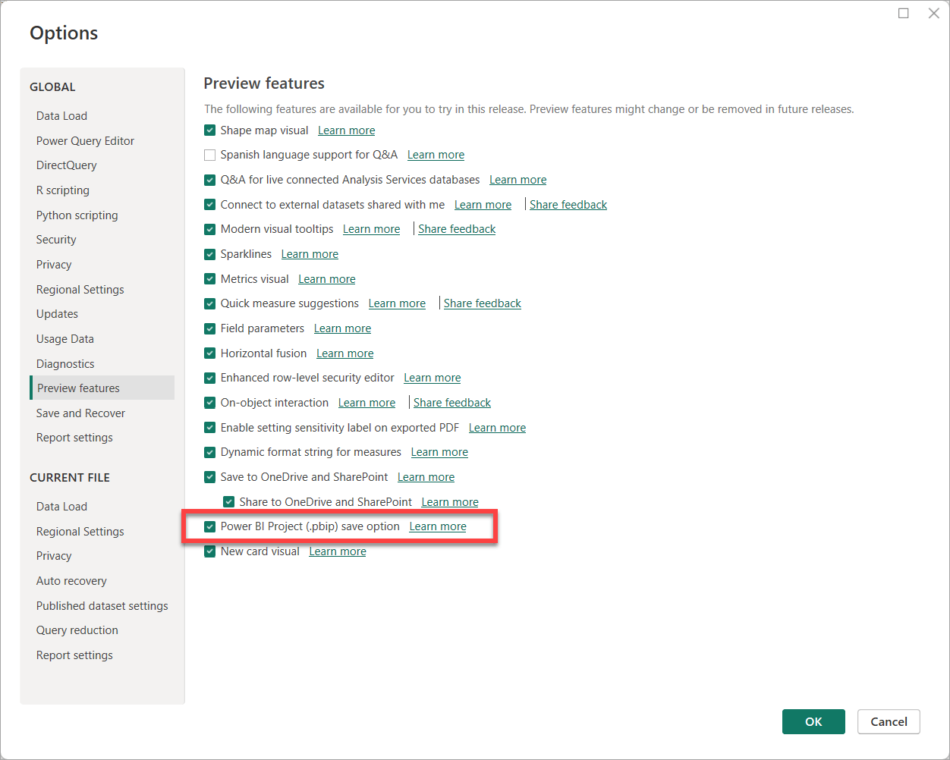Go to Usage Data settings

point(65,339)
